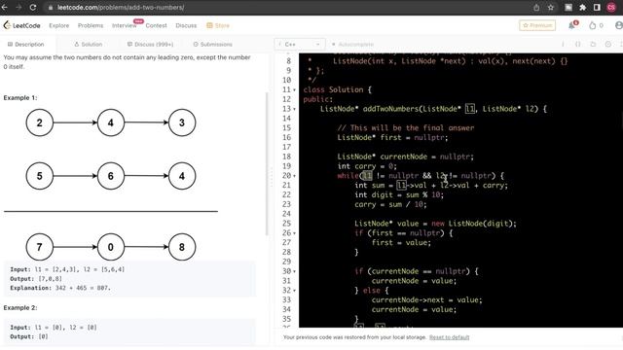
Task: Click code line 25 'new ListNode(digit);'
Action: [x=474, y=224]
